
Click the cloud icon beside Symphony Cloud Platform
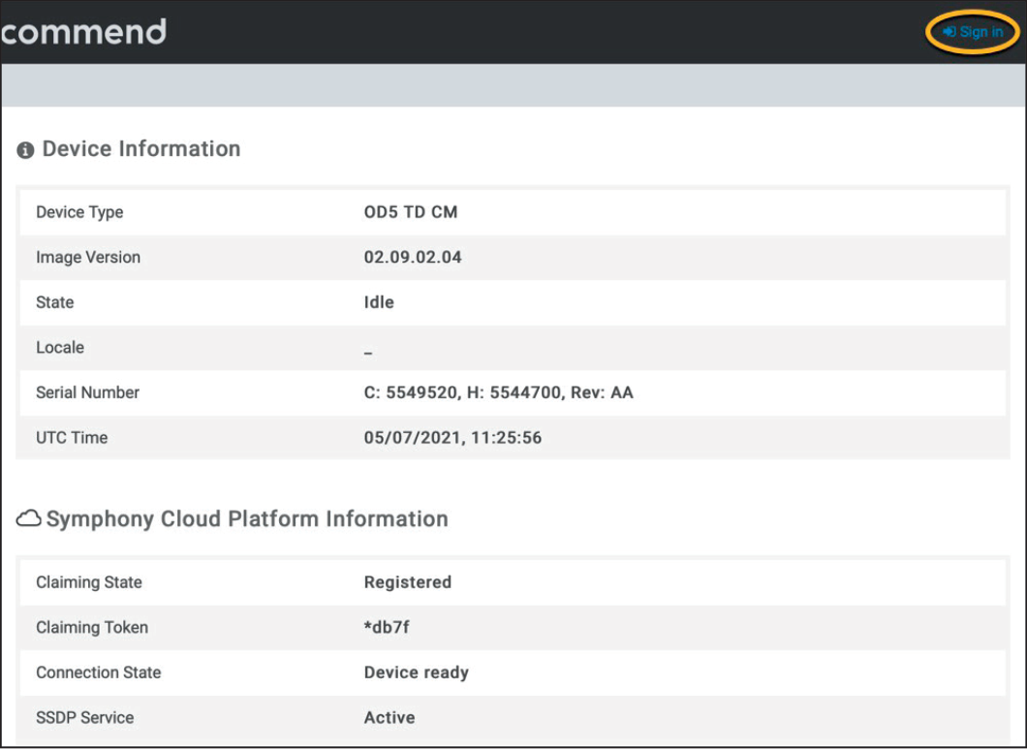tap(29, 519)
